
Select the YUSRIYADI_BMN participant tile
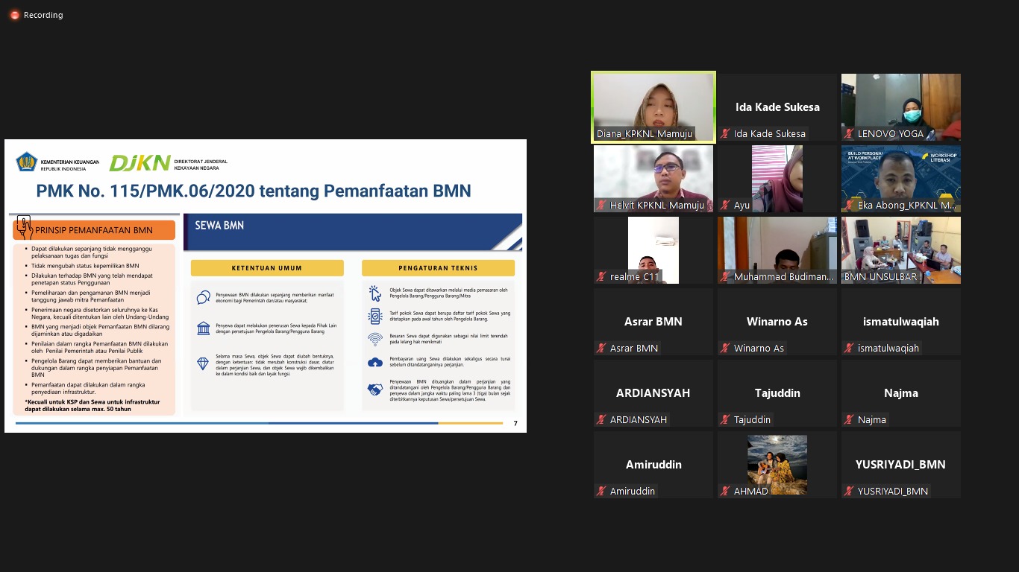901,465
